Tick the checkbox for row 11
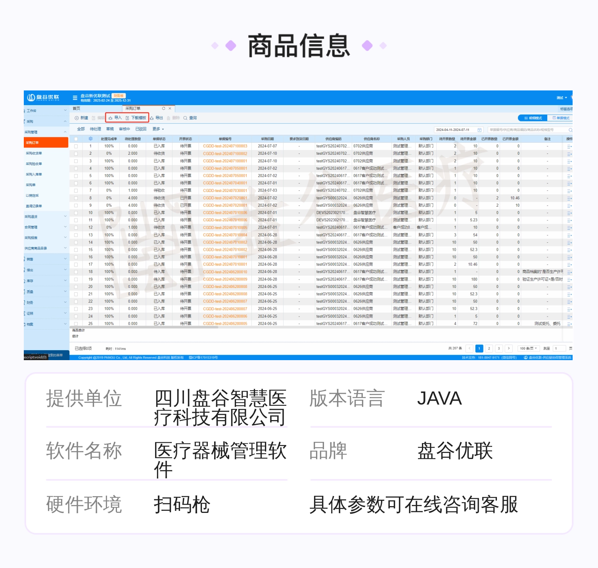Image resolution: width=598 pixels, height=568 pixels. pos(76,220)
